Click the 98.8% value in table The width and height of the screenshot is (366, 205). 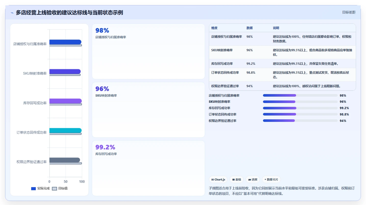[x=251, y=72]
